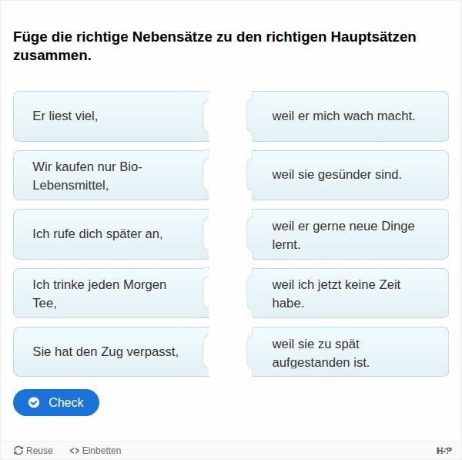
Task: Click the Reuse recycle icon
Action: point(19,451)
